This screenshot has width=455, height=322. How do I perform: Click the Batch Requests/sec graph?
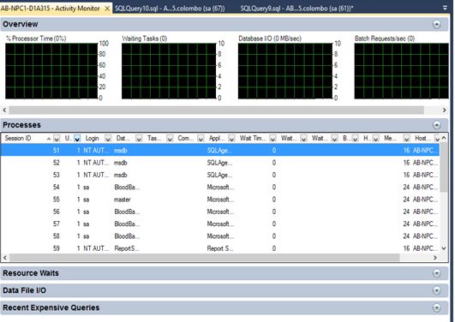point(401,71)
